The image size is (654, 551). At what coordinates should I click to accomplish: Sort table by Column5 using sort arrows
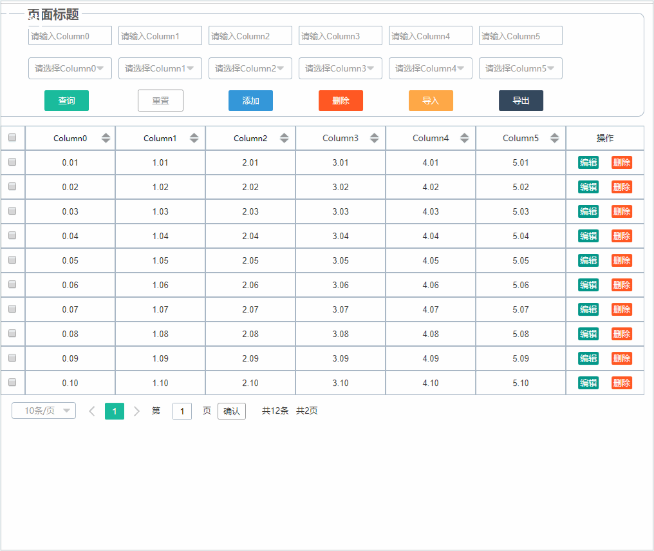click(554, 138)
